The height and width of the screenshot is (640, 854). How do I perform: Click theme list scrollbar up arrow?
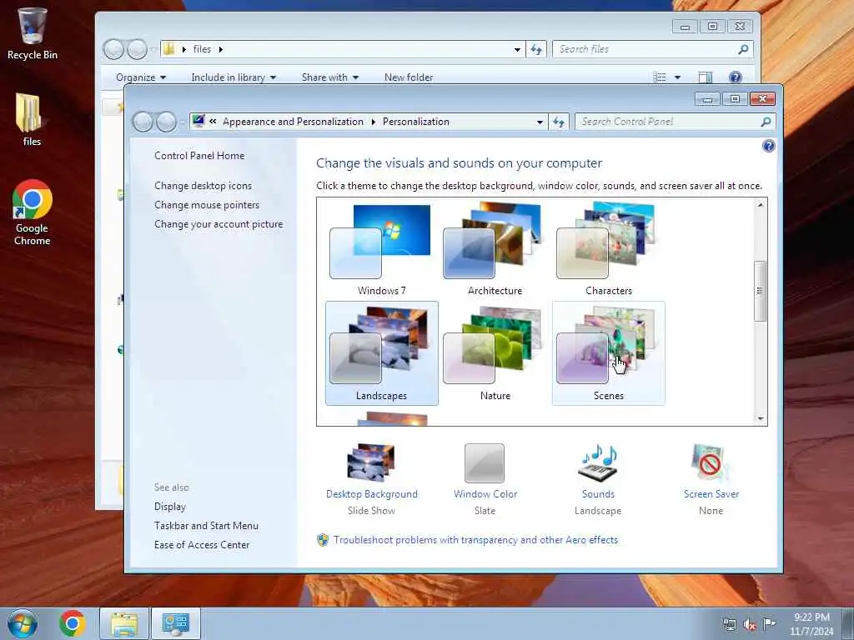[761, 205]
